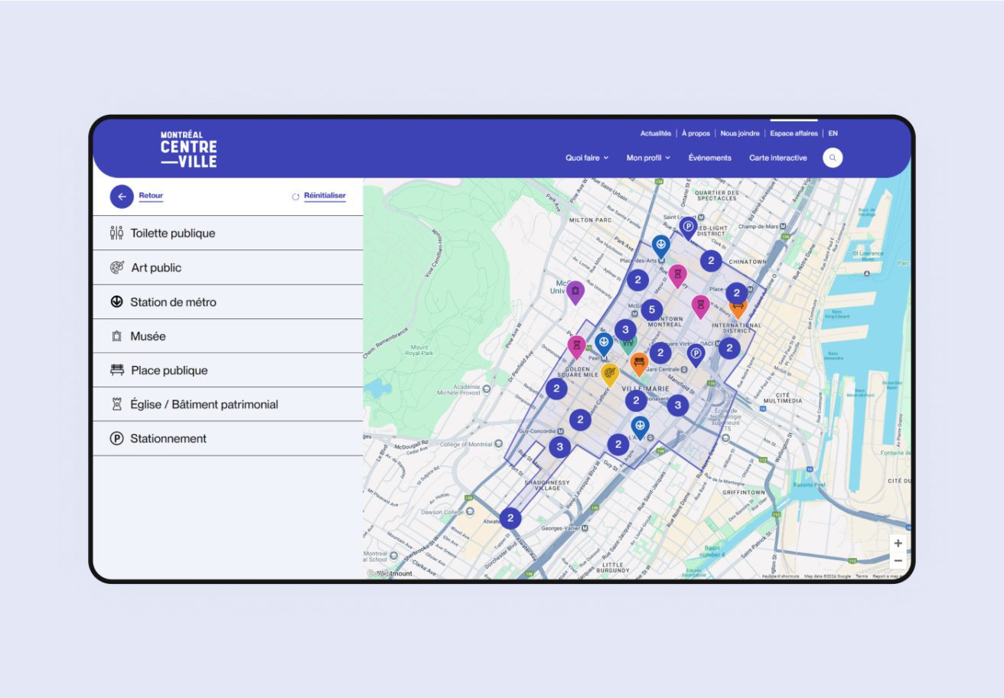Open the Carte interactive menu item
The height and width of the screenshot is (698, 1004).
777,158
